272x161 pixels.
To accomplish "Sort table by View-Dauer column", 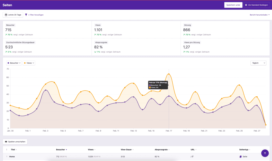I will tap(127, 150).
